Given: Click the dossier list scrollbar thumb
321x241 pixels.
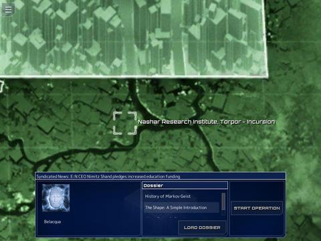Looking at the screenshot, I should tap(223, 202).
